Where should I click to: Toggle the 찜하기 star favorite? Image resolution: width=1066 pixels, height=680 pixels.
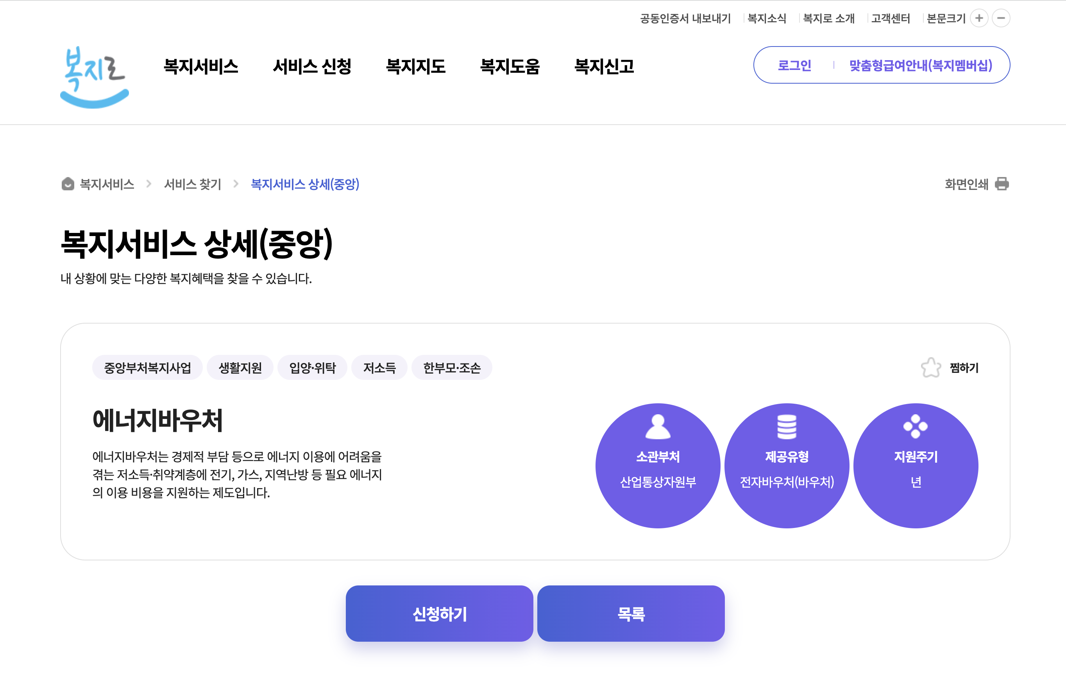[931, 367]
